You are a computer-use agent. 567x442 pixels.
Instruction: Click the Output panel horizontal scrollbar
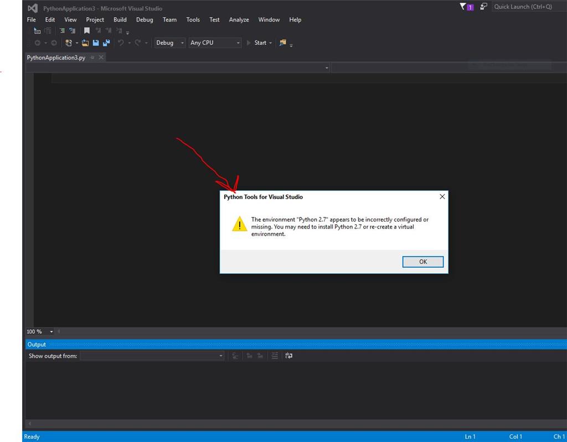point(297,423)
